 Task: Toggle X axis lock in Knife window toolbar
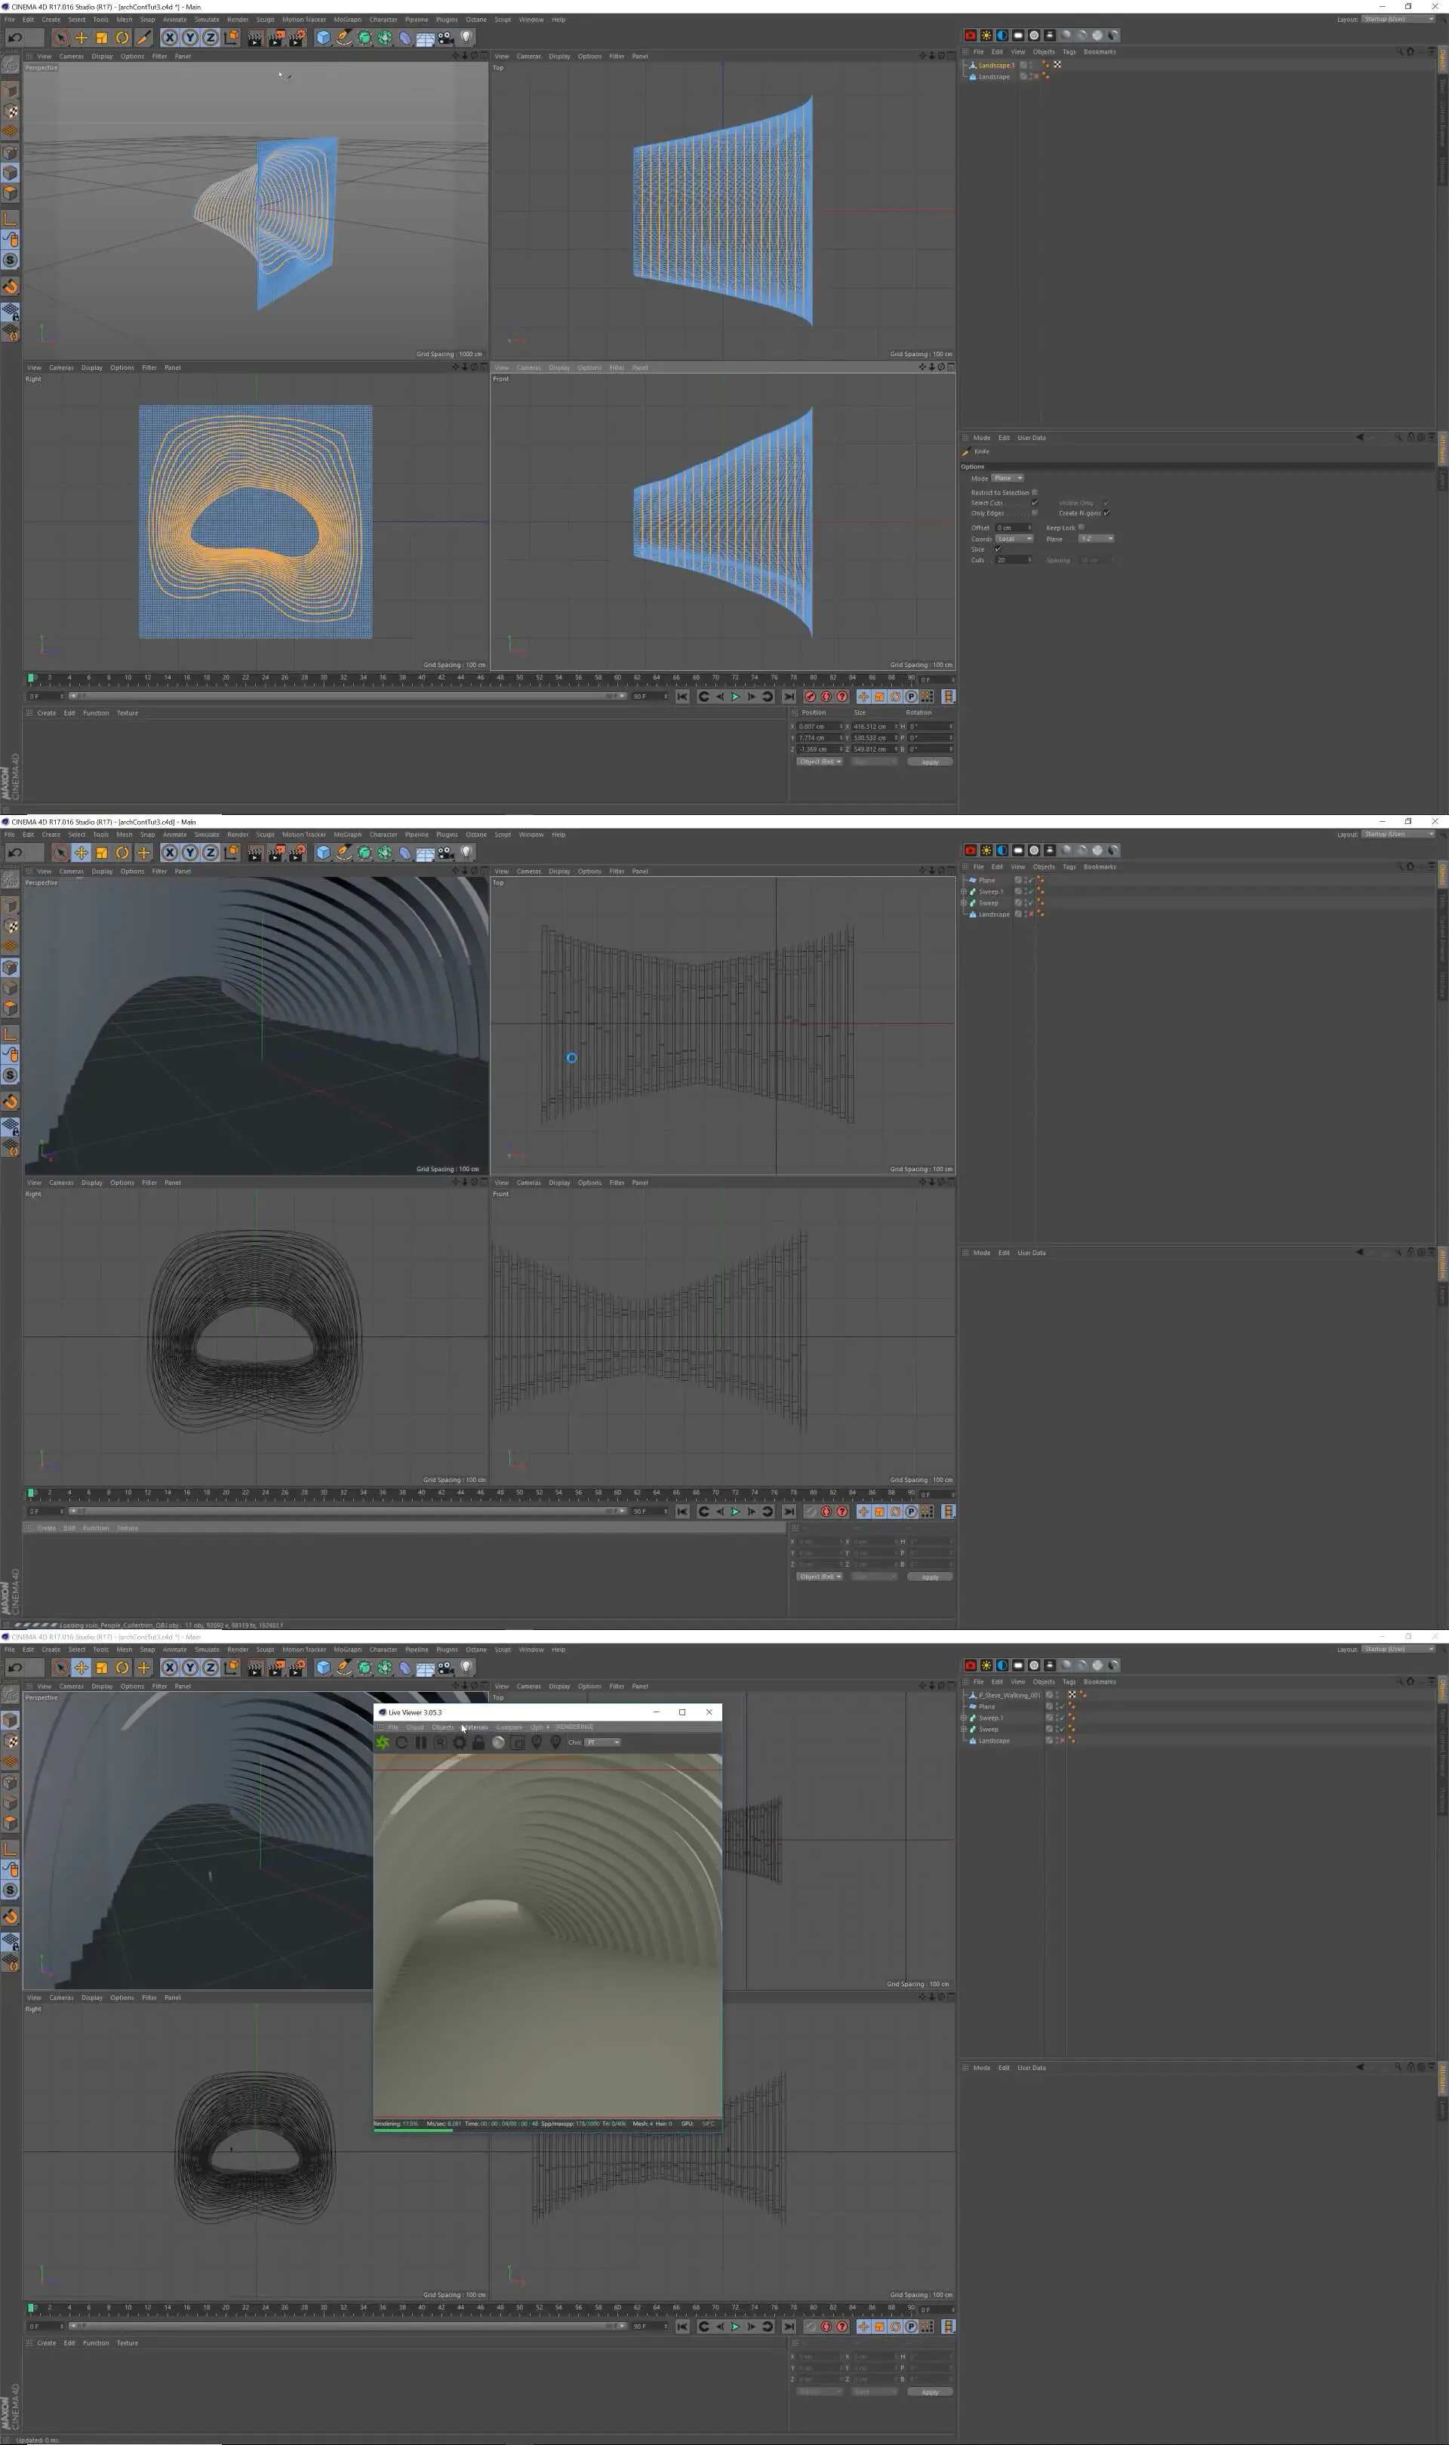[x=169, y=38]
